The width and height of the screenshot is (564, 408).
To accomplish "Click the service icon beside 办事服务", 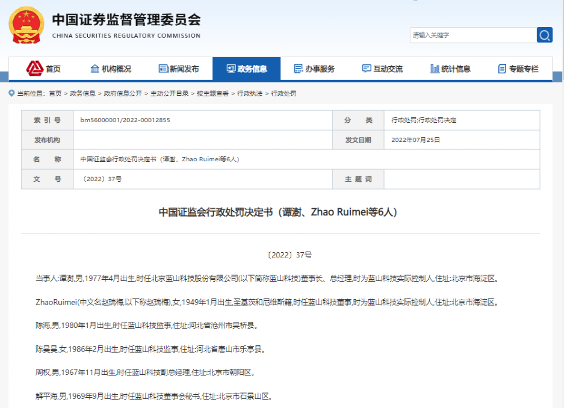I will coord(297,68).
